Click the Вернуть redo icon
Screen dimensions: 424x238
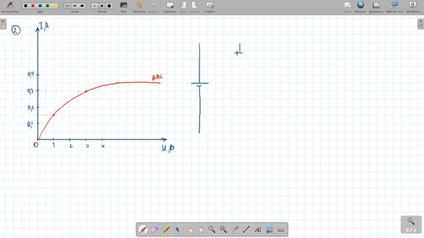pyautogui.click(x=153, y=5)
